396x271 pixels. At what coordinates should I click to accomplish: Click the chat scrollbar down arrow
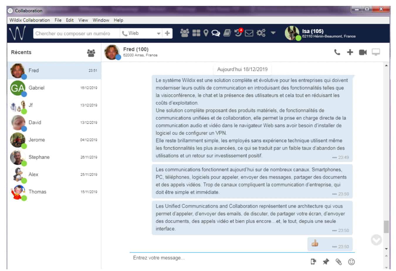tap(386, 249)
